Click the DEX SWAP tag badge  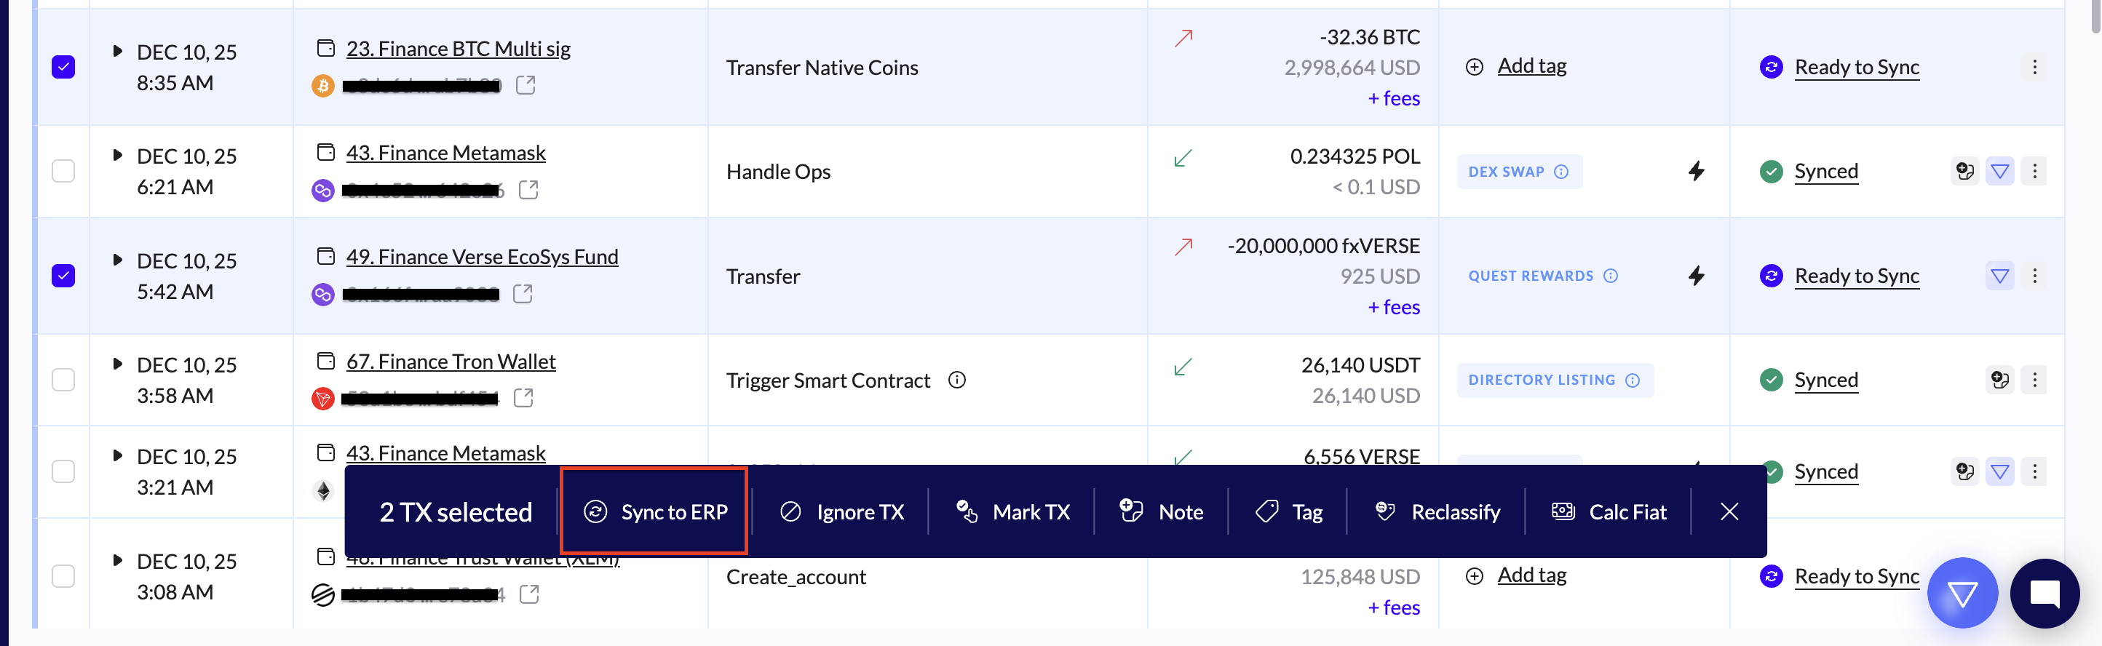[1507, 171]
